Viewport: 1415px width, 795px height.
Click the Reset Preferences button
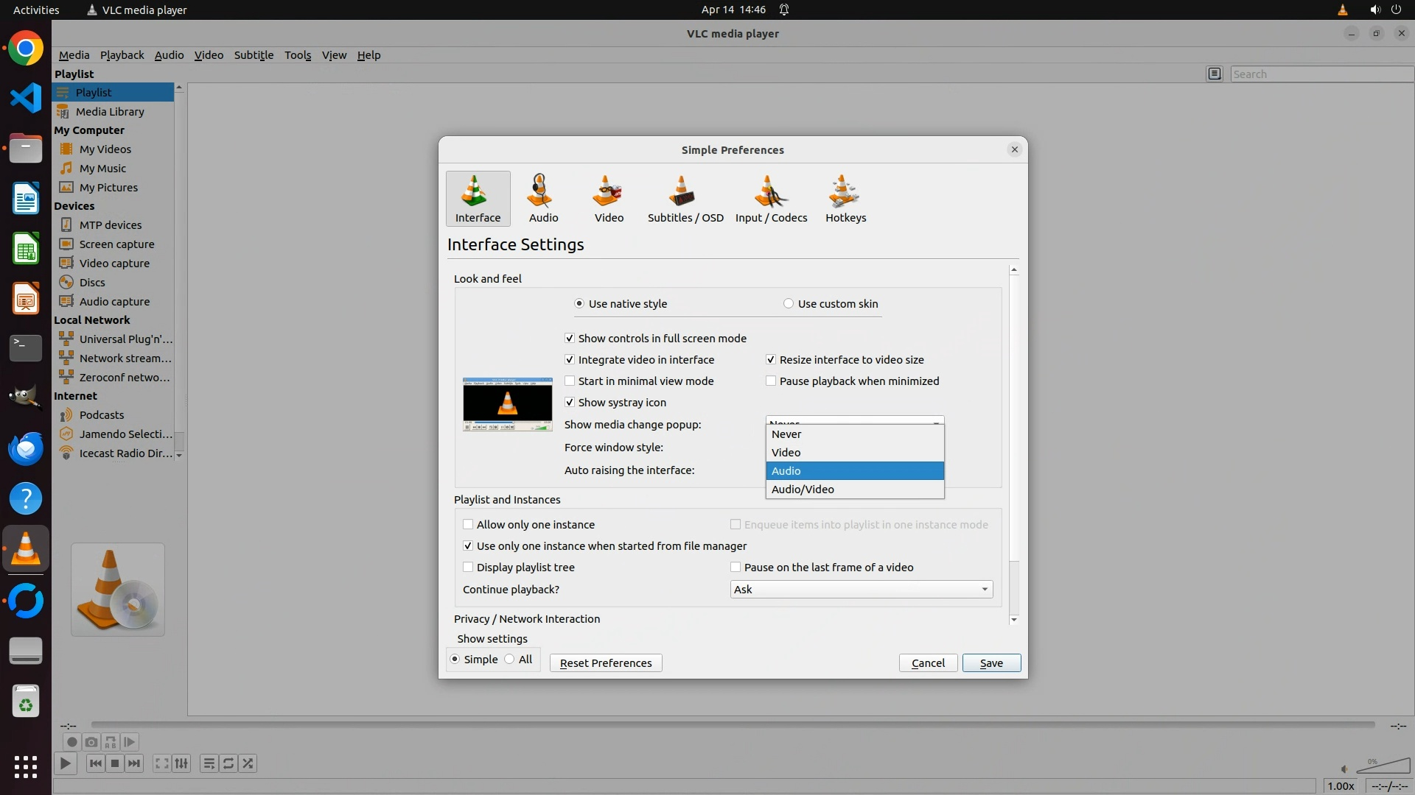pos(605,663)
